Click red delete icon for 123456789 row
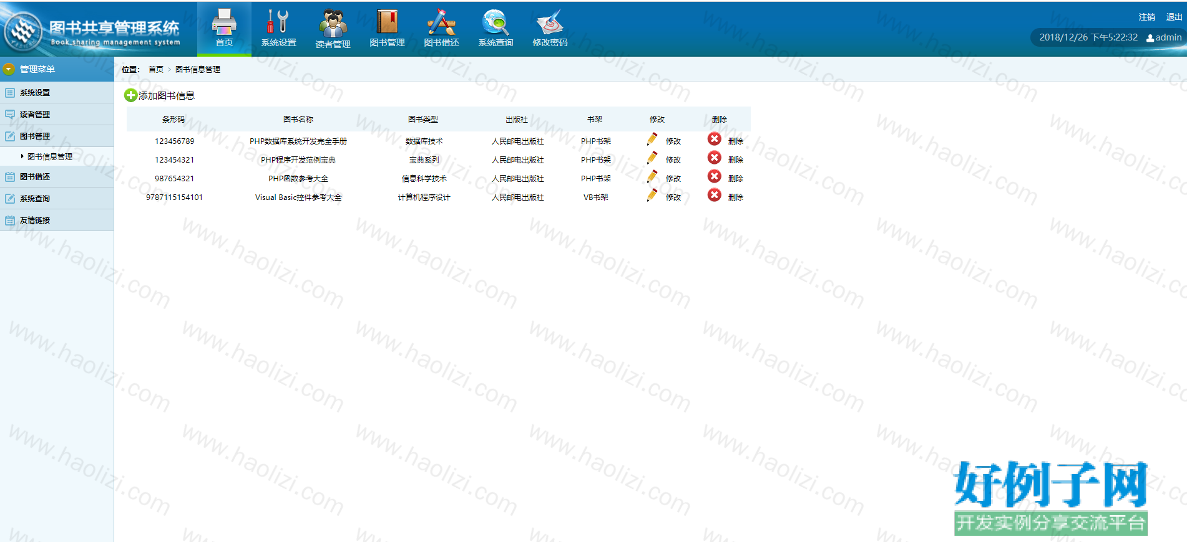Viewport: 1187px width, 542px height. 715,139
